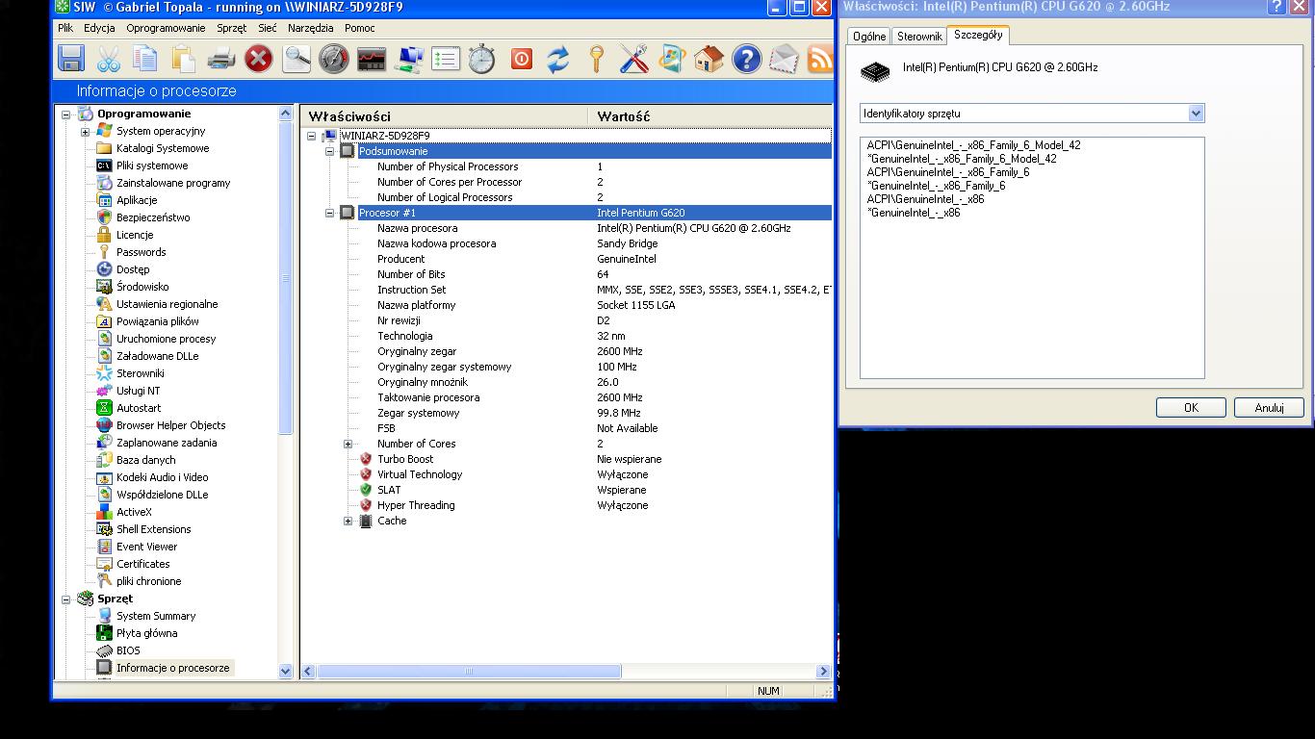
Task: Collapse the Oprogramowanie tree node
Action: [x=66, y=115]
